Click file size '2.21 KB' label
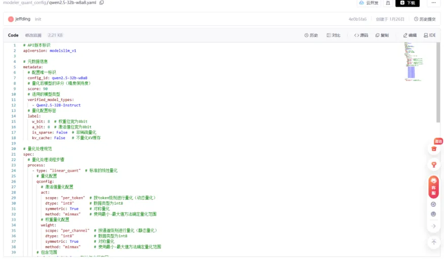The image size is (444, 259). click(55, 35)
